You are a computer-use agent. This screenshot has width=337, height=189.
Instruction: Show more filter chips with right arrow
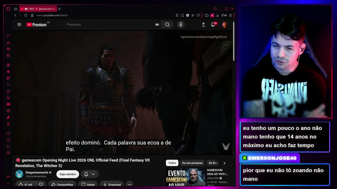[x=224, y=163]
